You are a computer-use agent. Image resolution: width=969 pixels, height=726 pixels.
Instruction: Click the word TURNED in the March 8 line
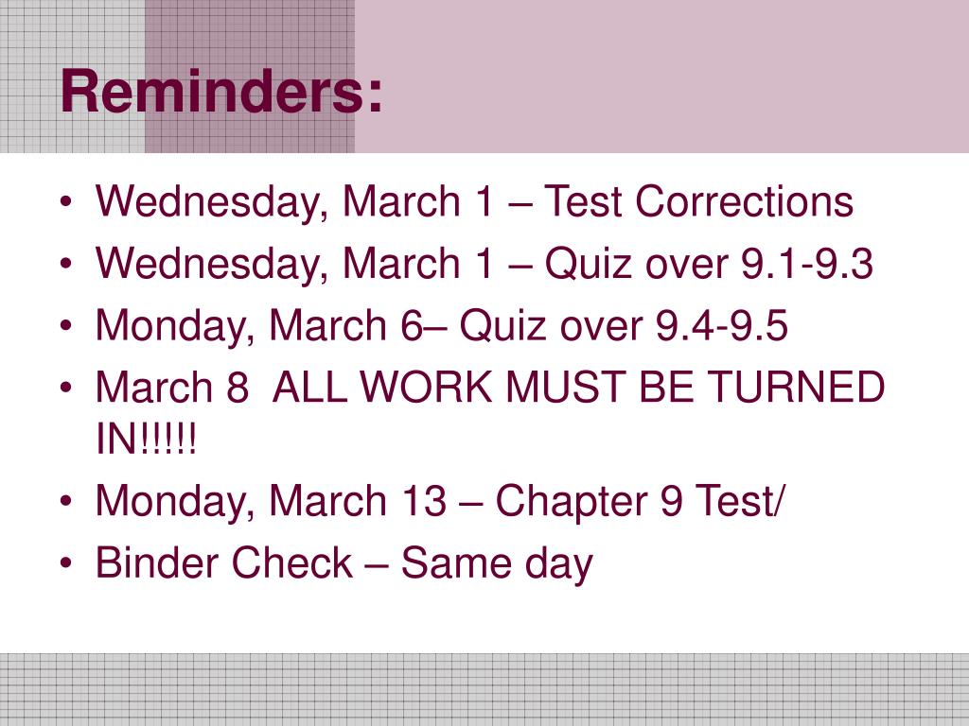(796, 387)
